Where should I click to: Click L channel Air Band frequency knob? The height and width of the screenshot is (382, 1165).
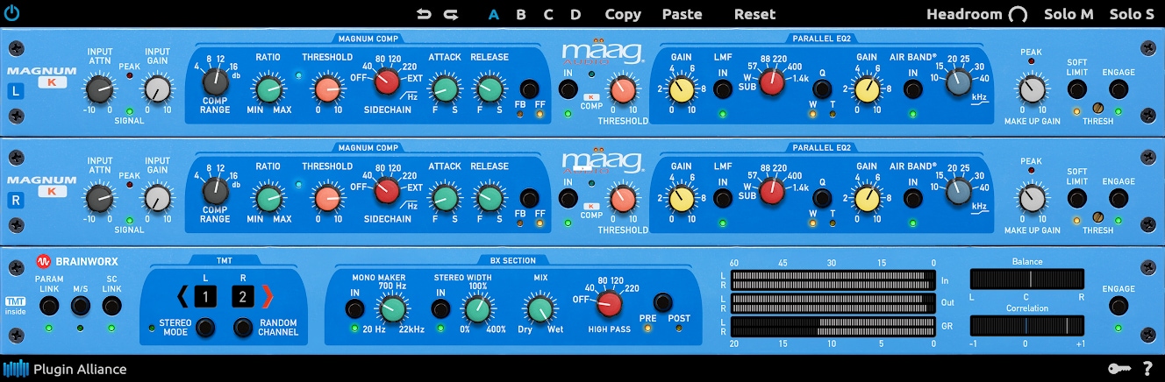(x=959, y=83)
